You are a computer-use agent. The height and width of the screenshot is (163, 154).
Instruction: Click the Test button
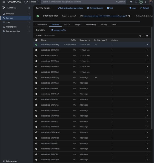tap(110, 8)
